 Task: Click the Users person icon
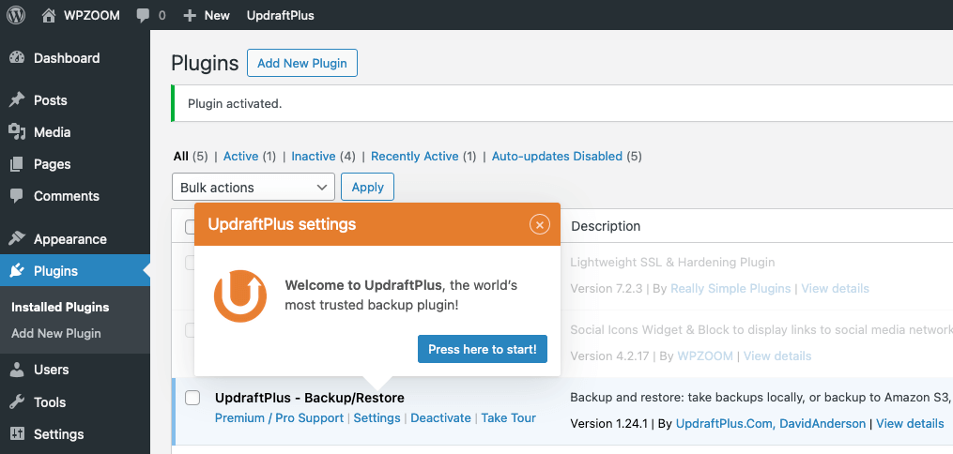click(17, 370)
